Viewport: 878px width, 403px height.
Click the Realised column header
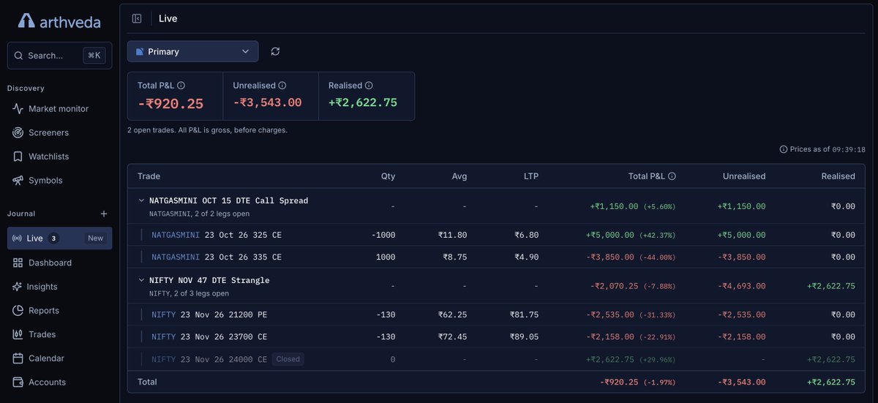coord(838,176)
